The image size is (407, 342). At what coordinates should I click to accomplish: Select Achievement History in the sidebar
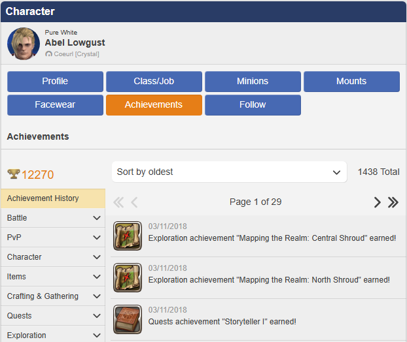pos(53,198)
